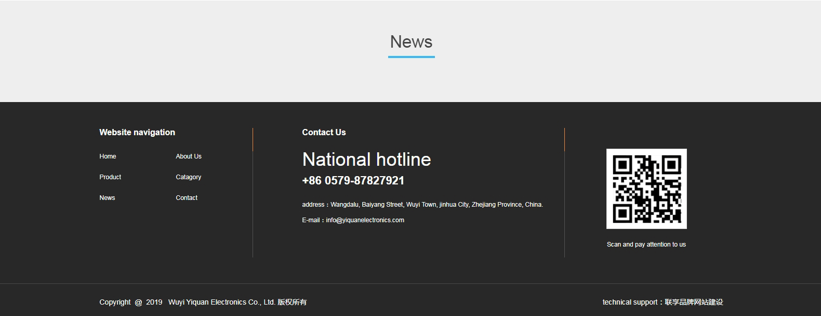
Task: Click the Contact Us heading
Action: [x=324, y=133]
